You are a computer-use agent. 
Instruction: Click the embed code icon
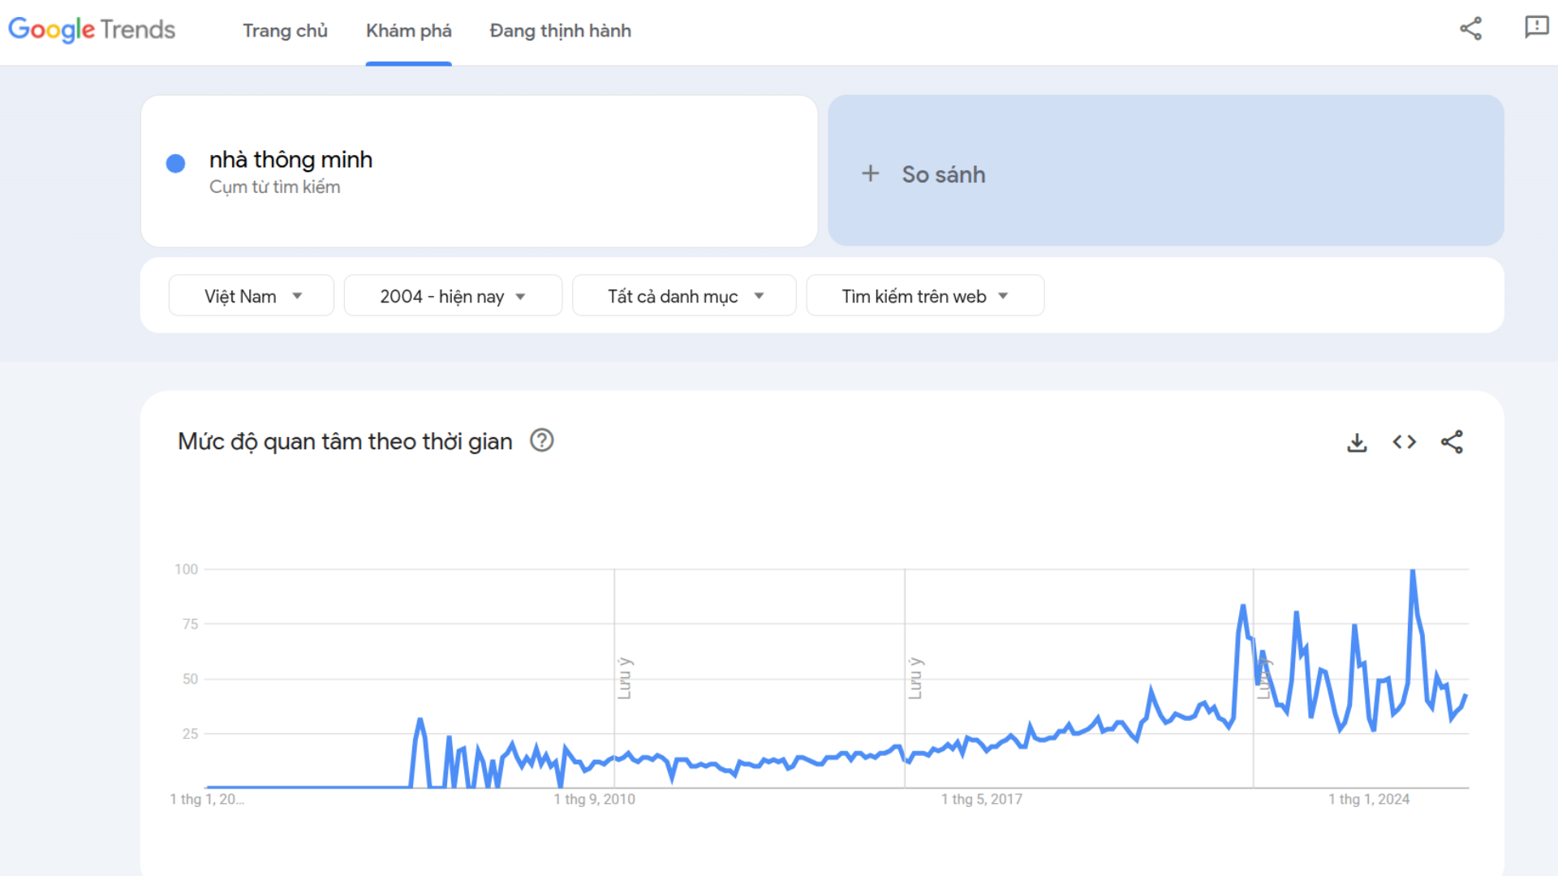coord(1405,442)
